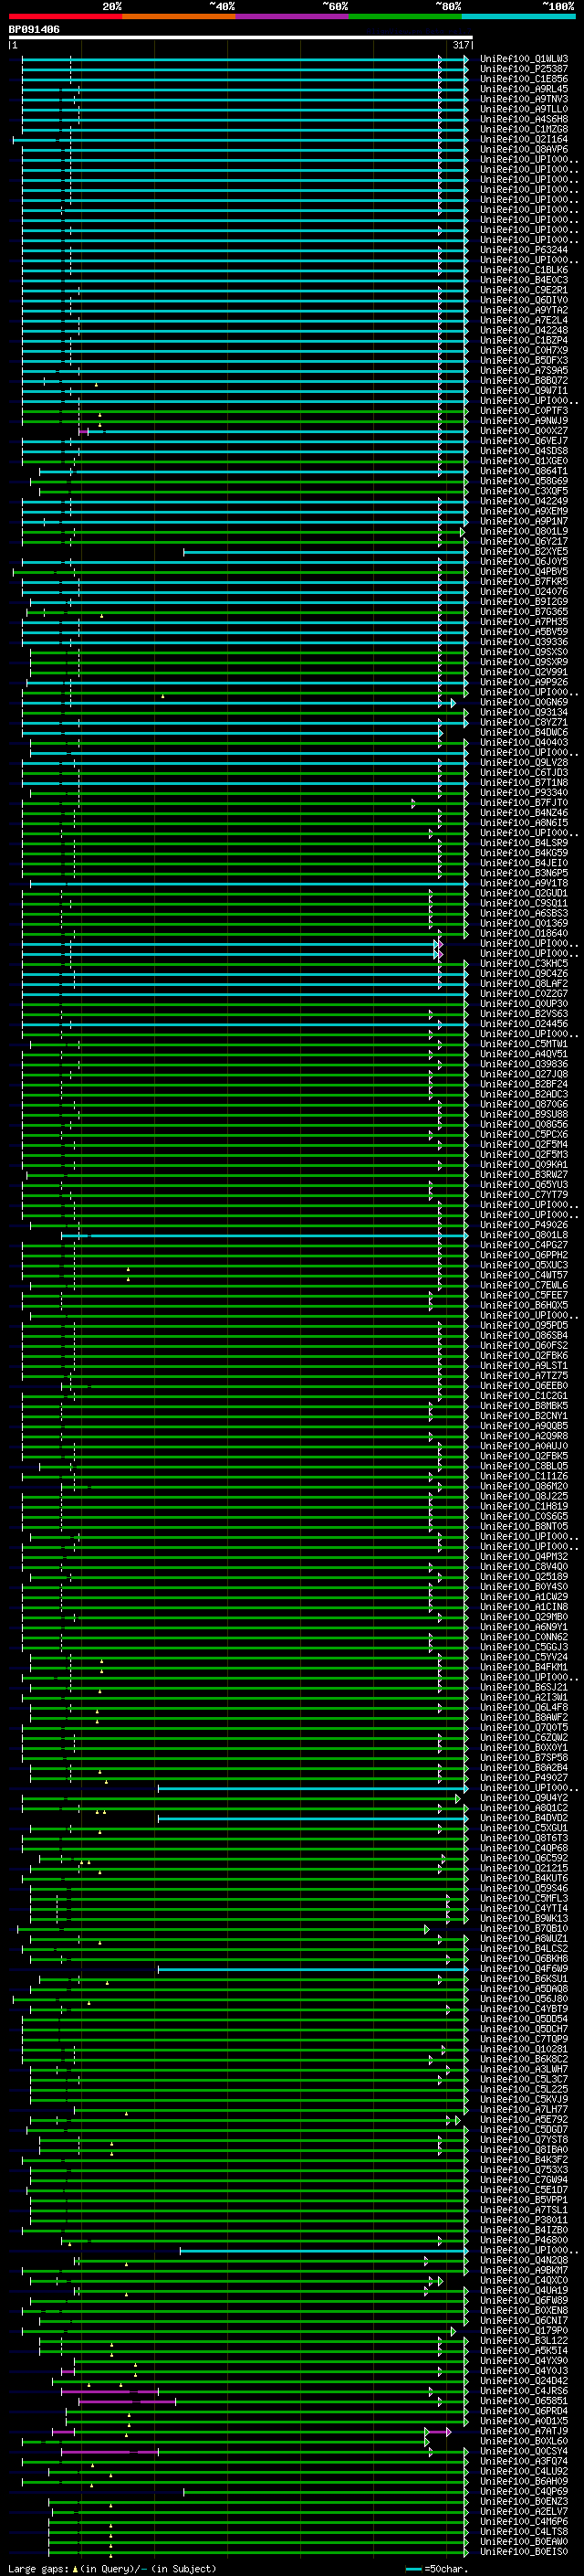584x2576 pixels.
Task: Click the cyan alignment bar for UniRef100_Q1WLW3
Action: pos(245,59)
